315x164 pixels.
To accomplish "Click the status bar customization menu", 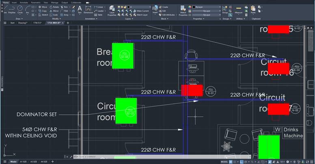I will 312,162.
